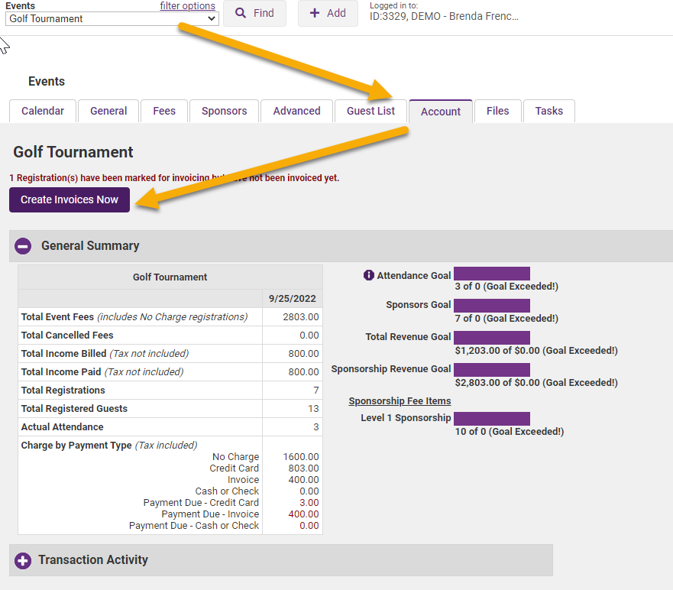The width and height of the screenshot is (673, 590).
Task: Collapse General Summary with minus icon
Action: coord(24,246)
